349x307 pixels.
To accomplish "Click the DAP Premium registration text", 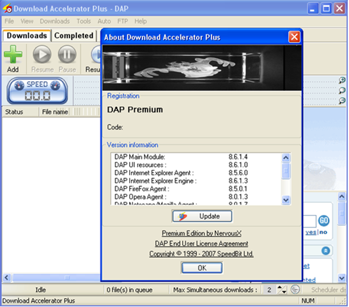I will tap(135, 109).
